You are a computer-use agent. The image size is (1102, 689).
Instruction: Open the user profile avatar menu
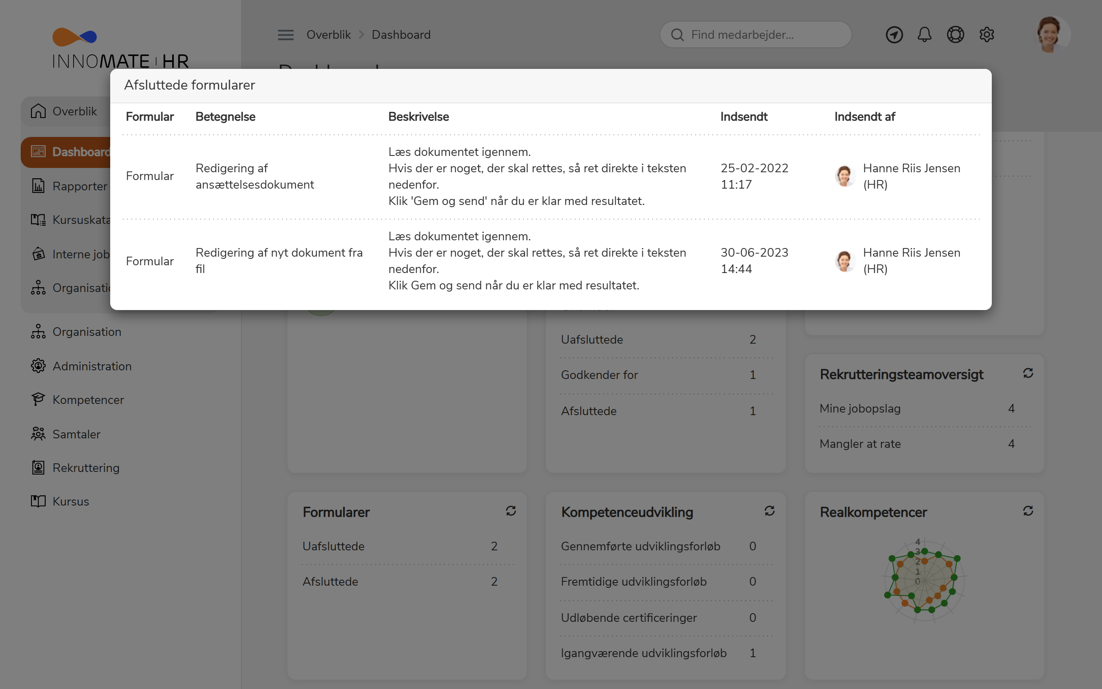pos(1051,34)
